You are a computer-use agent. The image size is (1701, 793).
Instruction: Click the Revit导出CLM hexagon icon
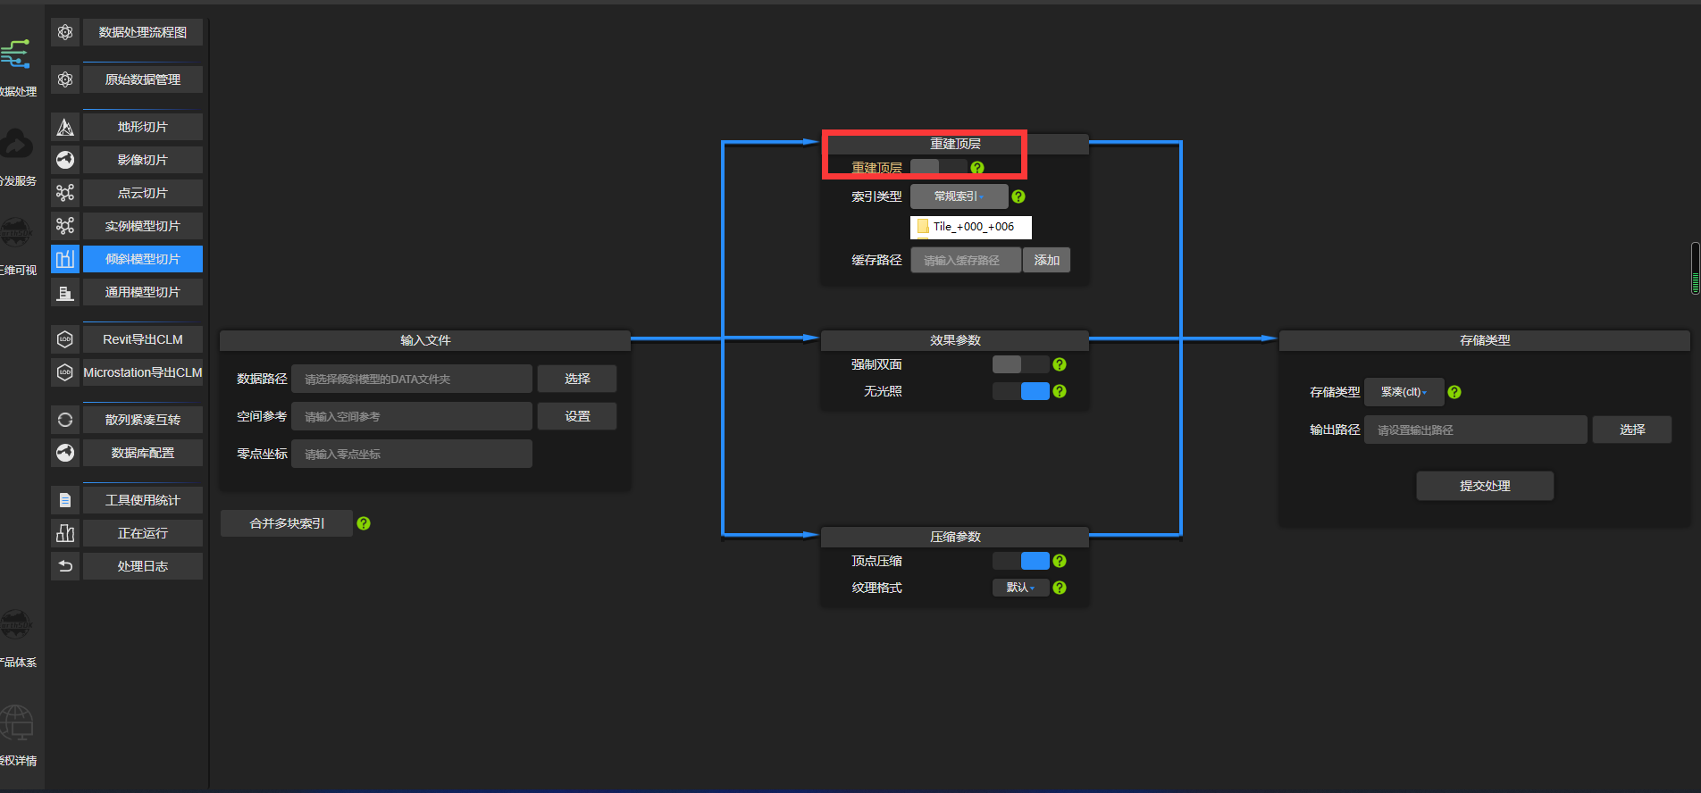65,339
